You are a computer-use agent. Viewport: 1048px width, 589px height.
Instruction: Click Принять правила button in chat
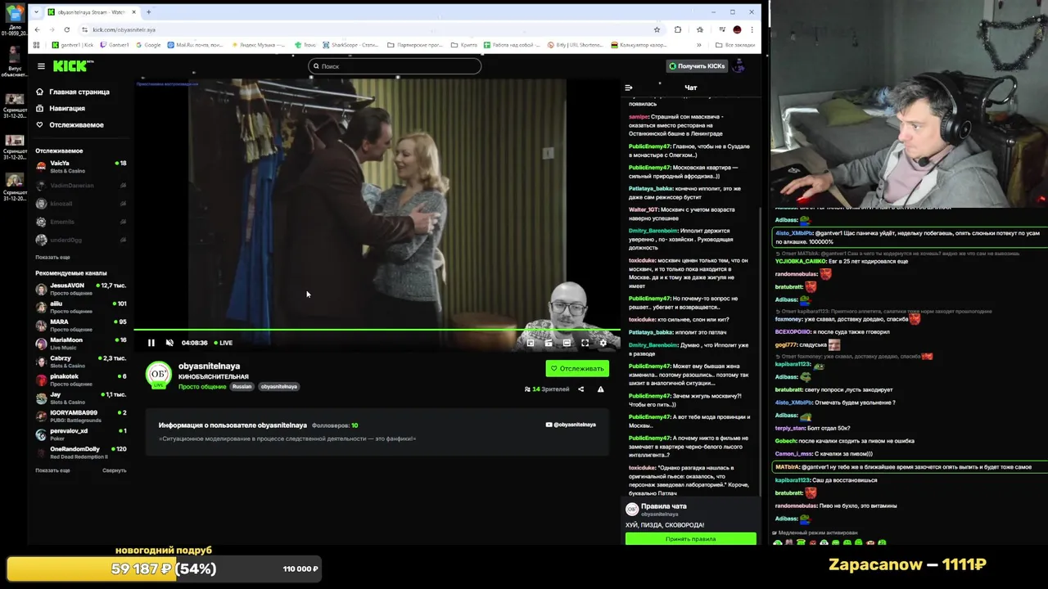691,538
